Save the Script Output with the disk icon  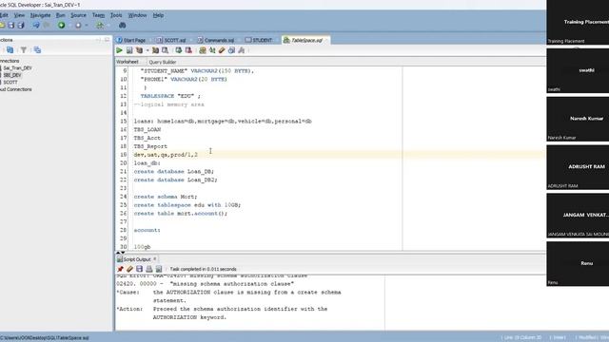140,269
